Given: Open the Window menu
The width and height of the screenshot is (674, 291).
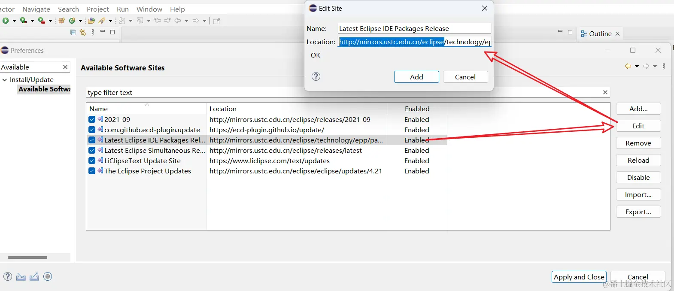Looking at the screenshot, I should [x=149, y=9].
